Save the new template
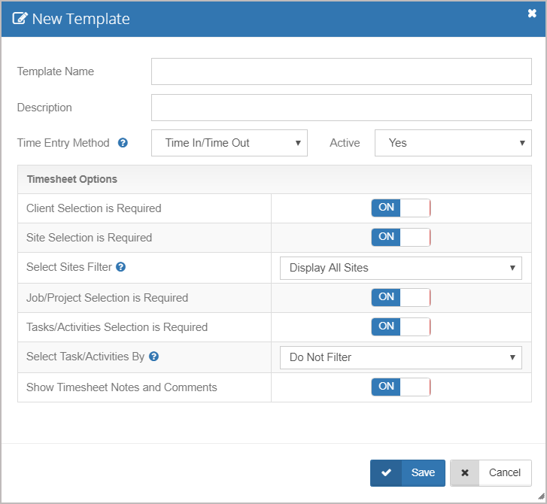547x504 pixels. [408, 473]
